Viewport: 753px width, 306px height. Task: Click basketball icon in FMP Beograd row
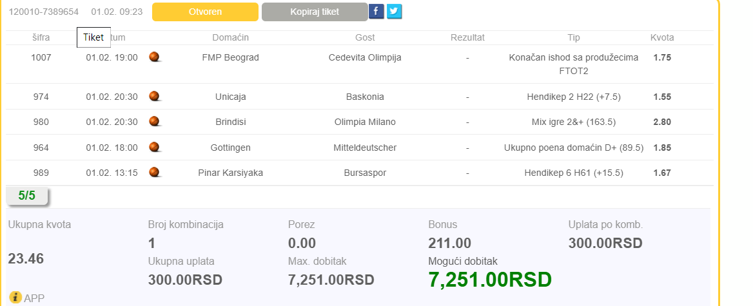[x=155, y=57]
